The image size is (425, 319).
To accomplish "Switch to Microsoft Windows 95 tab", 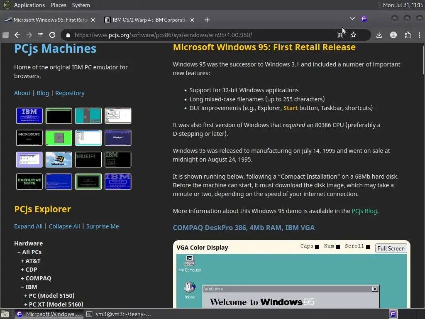I will coord(50,20).
